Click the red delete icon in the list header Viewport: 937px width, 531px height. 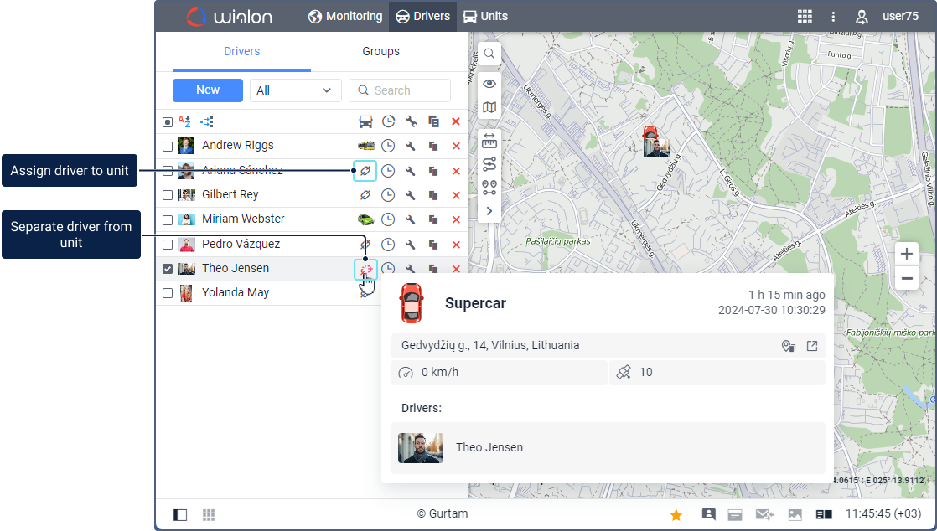[456, 121]
